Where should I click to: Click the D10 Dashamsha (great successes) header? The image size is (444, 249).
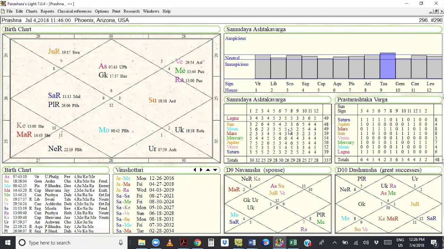388,170
